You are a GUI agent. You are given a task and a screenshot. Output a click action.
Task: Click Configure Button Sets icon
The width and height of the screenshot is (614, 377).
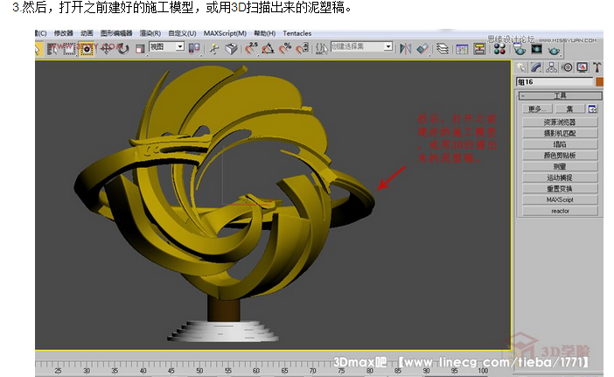tap(592, 108)
